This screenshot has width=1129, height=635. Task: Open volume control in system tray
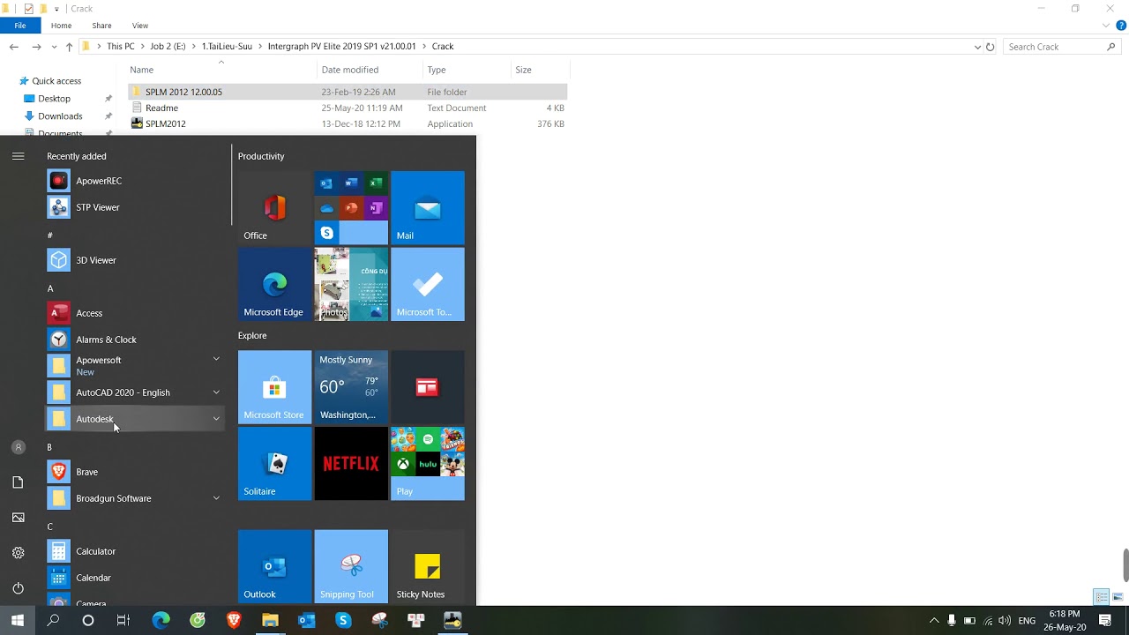pos(1005,621)
